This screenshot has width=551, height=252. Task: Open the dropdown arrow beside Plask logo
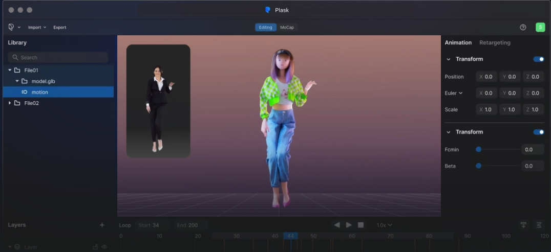click(19, 27)
